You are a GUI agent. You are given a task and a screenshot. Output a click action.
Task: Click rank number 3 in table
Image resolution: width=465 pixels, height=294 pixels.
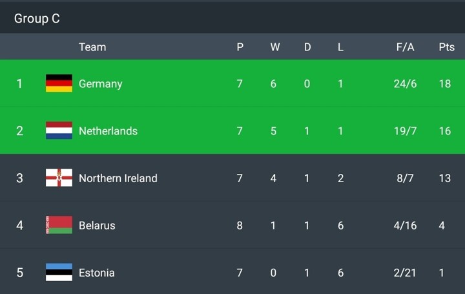tap(19, 178)
